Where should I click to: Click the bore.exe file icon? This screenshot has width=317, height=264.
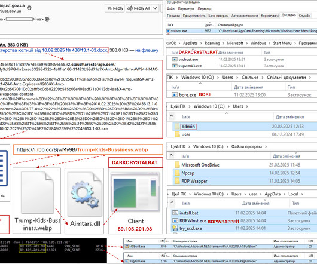coord(175,94)
